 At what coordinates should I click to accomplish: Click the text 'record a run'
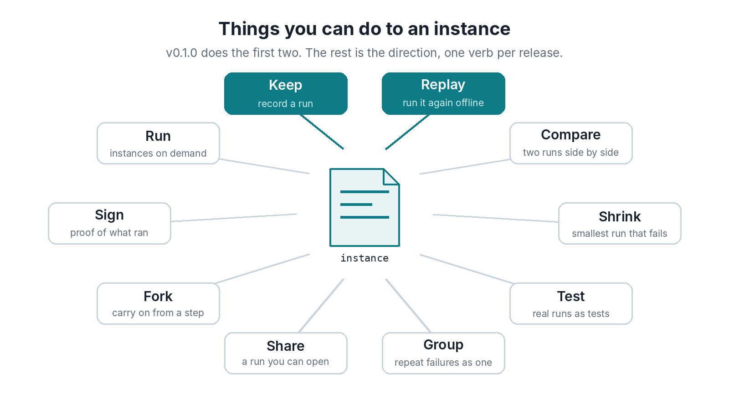point(286,103)
